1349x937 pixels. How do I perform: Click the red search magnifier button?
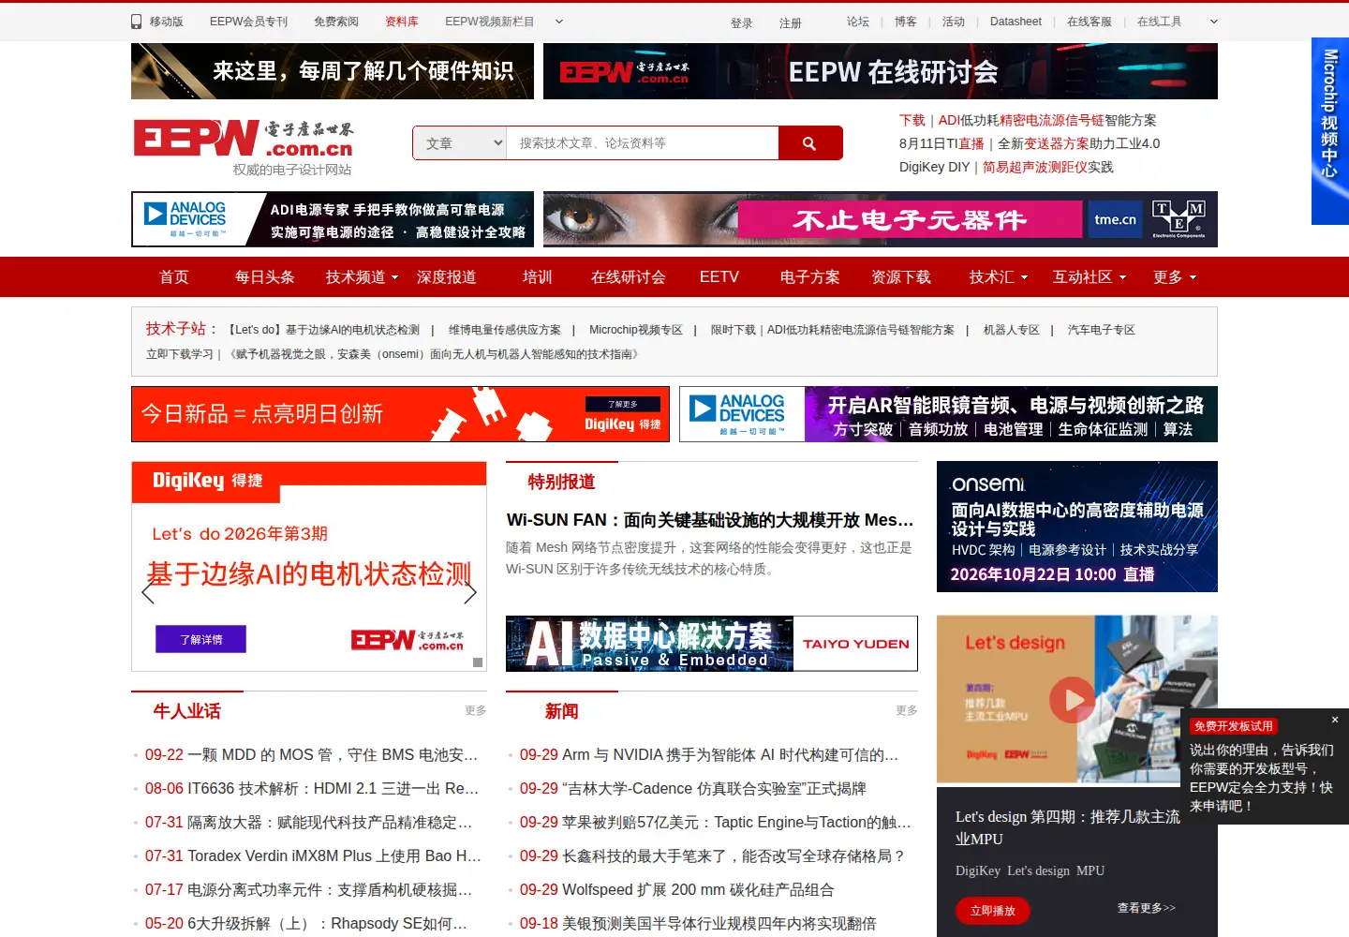click(x=809, y=143)
